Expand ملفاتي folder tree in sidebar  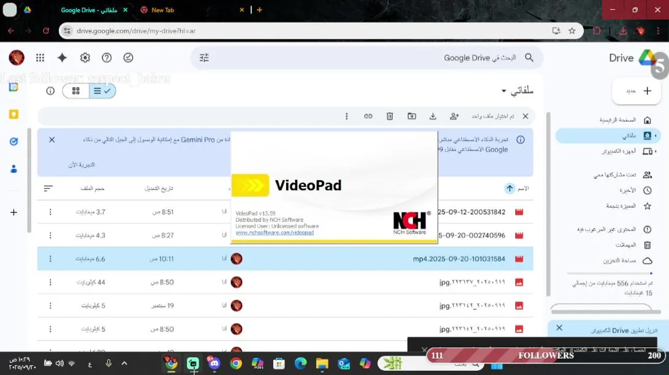655,135
